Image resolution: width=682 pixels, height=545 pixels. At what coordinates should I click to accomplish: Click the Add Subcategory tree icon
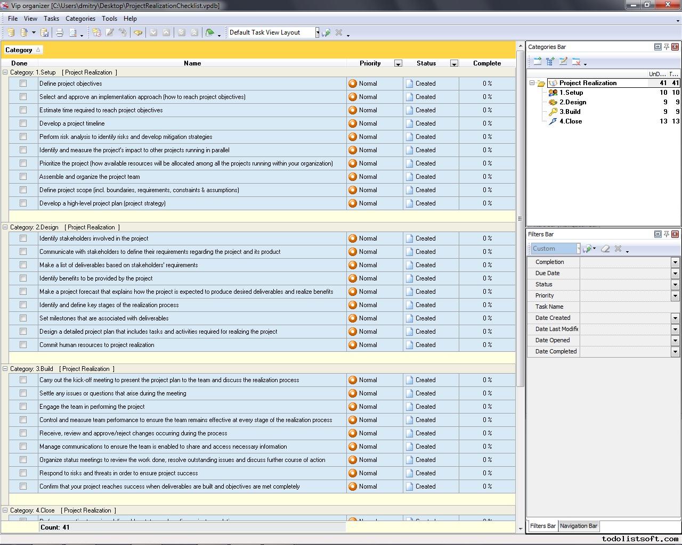click(x=550, y=62)
